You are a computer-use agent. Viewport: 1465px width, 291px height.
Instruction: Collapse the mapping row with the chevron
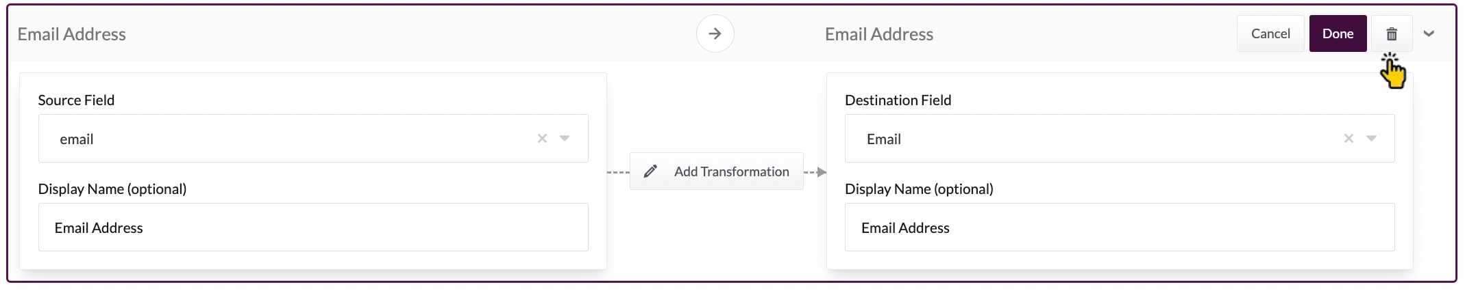(x=1429, y=33)
